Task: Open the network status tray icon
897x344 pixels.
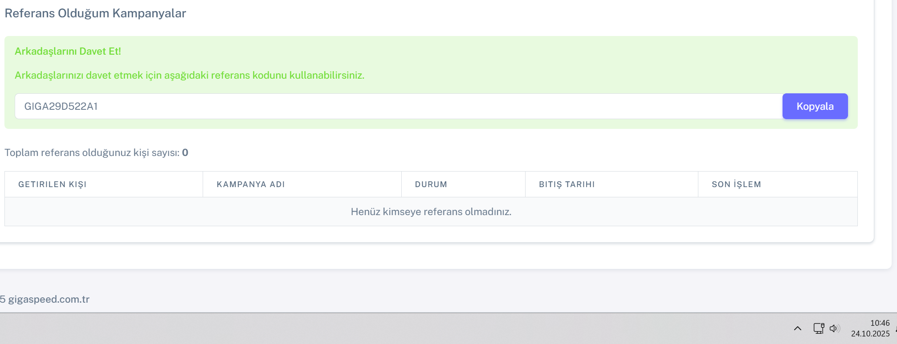Action: pyautogui.click(x=818, y=328)
